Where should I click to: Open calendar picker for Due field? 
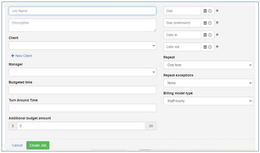(205, 11)
